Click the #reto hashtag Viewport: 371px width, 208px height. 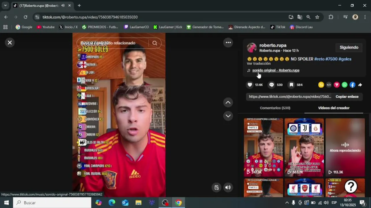pos(319,59)
